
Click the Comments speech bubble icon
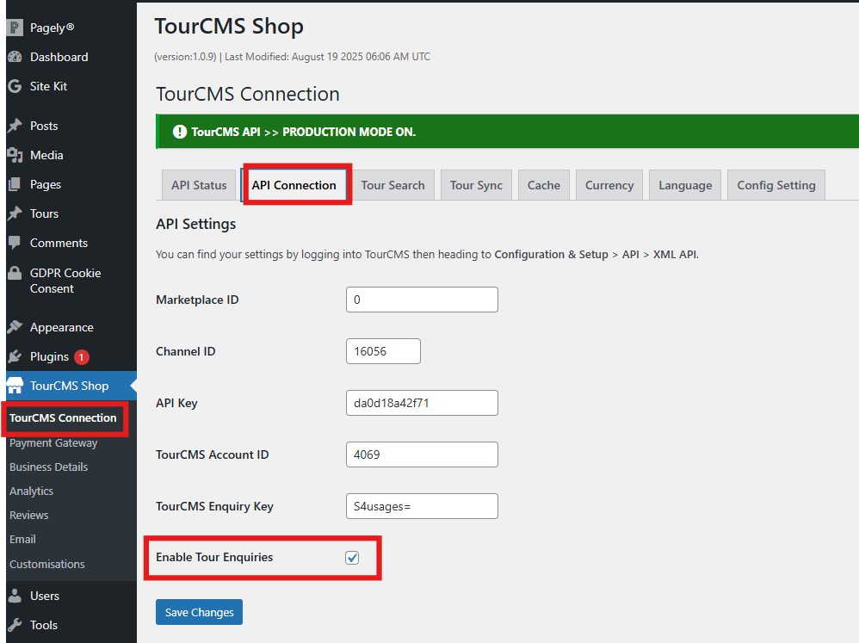15,243
